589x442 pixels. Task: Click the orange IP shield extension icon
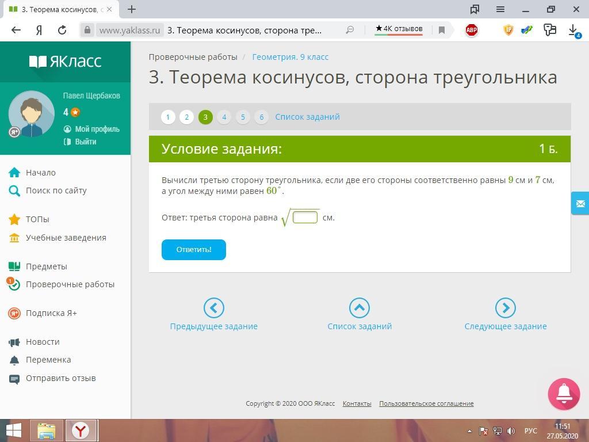pos(508,30)
